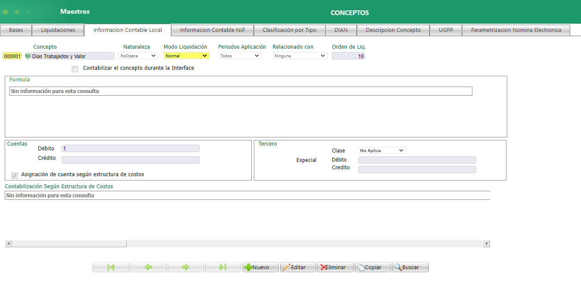Screen dimensions: 581x283
Task: Go to the first record navigation arrow
Action: click(111, 267)
